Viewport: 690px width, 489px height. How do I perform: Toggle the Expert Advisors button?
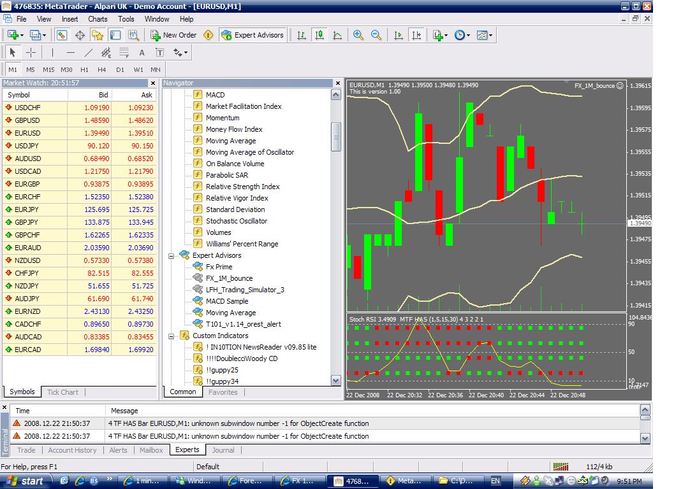click(253, 35)
